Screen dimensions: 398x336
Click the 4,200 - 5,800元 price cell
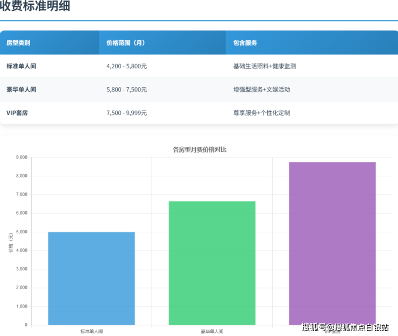coord(126,66)
